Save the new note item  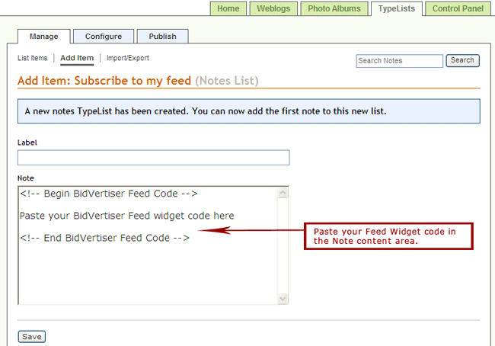point(31,337)
